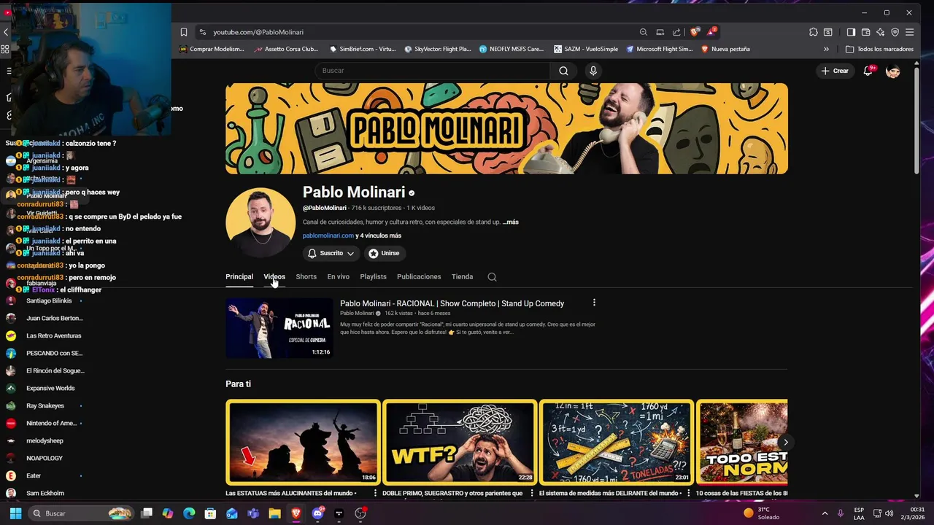Toggle the Brave sidebar panel icon
This screenshot has height=525, width=934.
(x=851, y=32)
